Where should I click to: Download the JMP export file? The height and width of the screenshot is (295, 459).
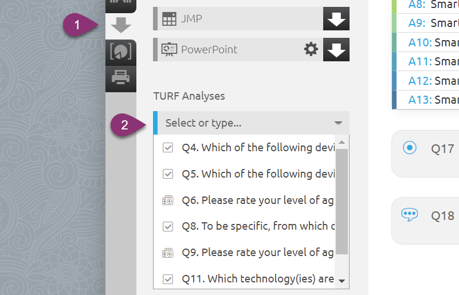[x=336, y=19]
